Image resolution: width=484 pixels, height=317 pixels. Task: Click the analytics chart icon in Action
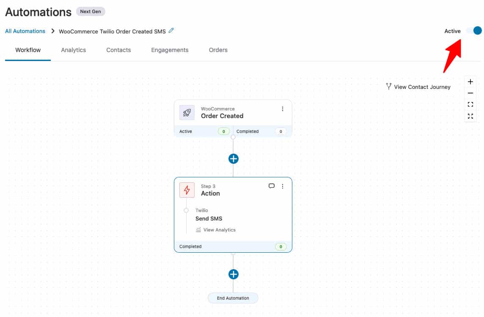coord(198,230)
